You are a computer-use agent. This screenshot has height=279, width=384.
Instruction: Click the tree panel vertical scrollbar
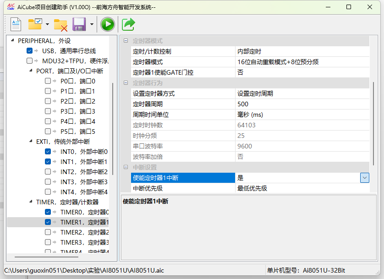click(113, 129)
